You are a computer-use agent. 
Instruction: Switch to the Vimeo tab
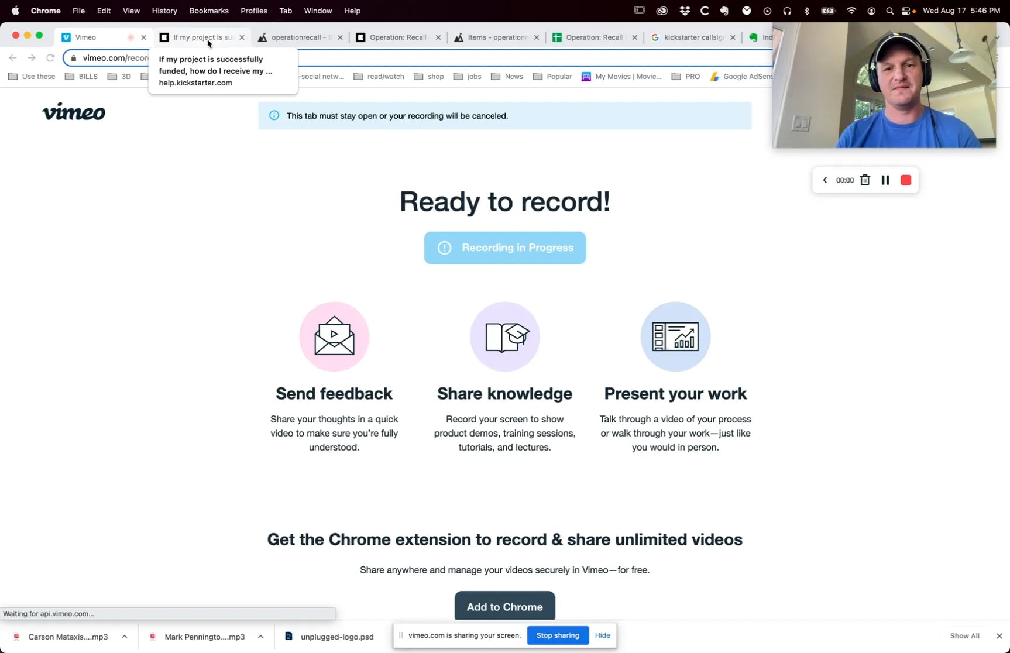point(87,37)
